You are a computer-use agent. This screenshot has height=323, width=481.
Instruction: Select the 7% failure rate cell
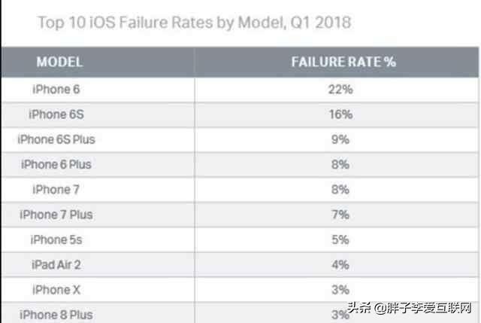[340, 215]
